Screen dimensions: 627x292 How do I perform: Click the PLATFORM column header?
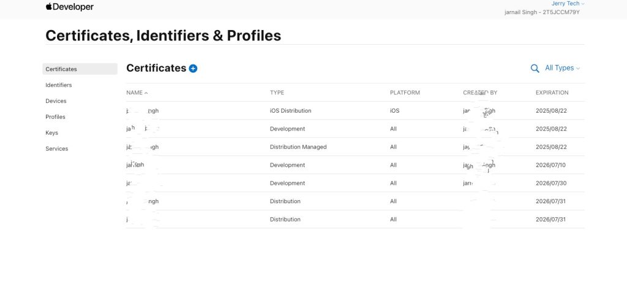pyautogui.click(x=405, y=92)
